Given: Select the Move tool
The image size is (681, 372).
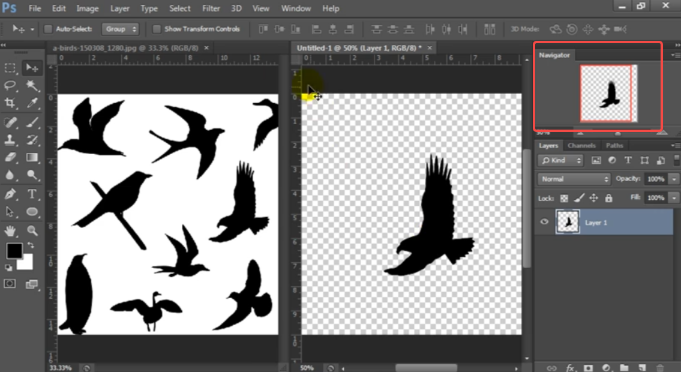Looking at the screenshot, I should (x=32, y=68).
